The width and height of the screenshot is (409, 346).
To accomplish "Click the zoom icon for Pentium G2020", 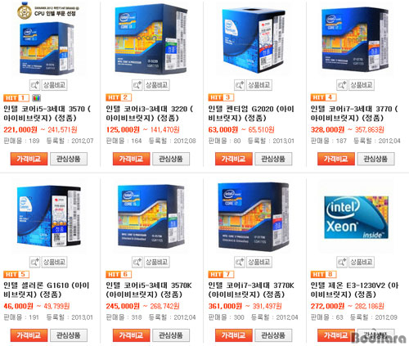I will 240,85.
